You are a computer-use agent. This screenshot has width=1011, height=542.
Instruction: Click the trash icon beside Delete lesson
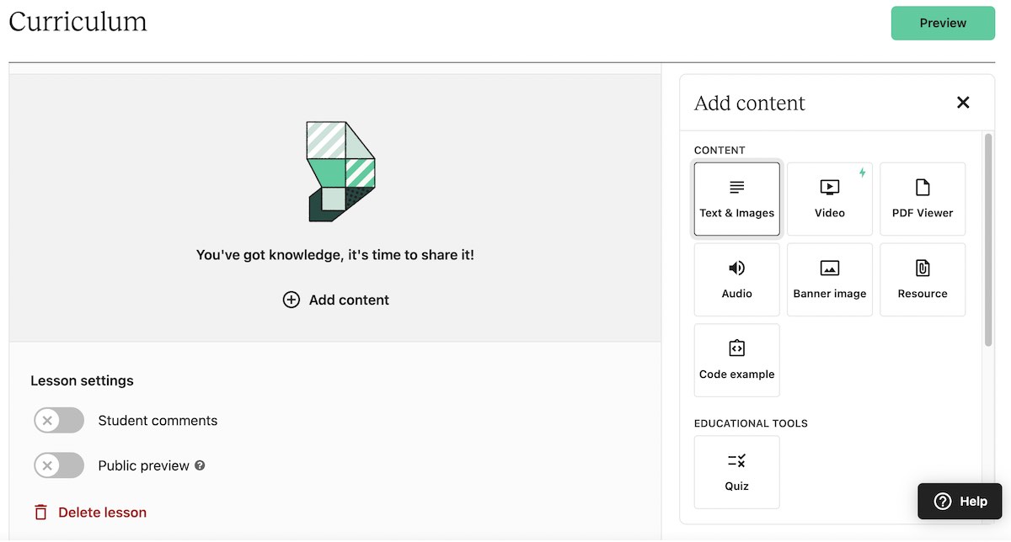[x=40, y=512]
